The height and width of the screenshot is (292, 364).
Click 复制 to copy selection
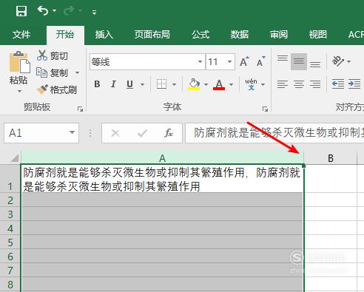pyautogui.click(x=52, y=72)
